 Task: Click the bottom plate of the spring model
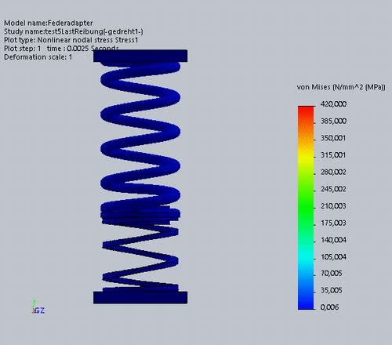140,297
